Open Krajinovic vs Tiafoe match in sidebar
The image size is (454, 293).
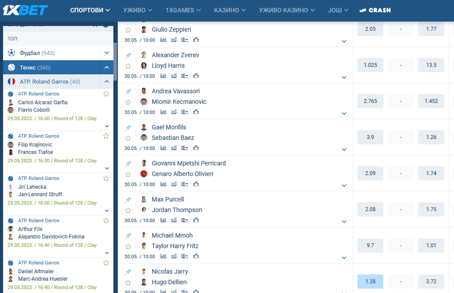(35, 149)
